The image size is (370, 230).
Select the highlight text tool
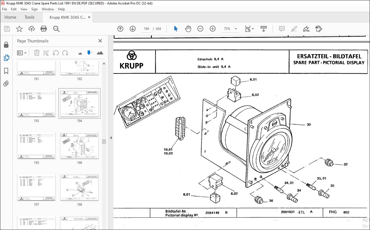point(294,29)
